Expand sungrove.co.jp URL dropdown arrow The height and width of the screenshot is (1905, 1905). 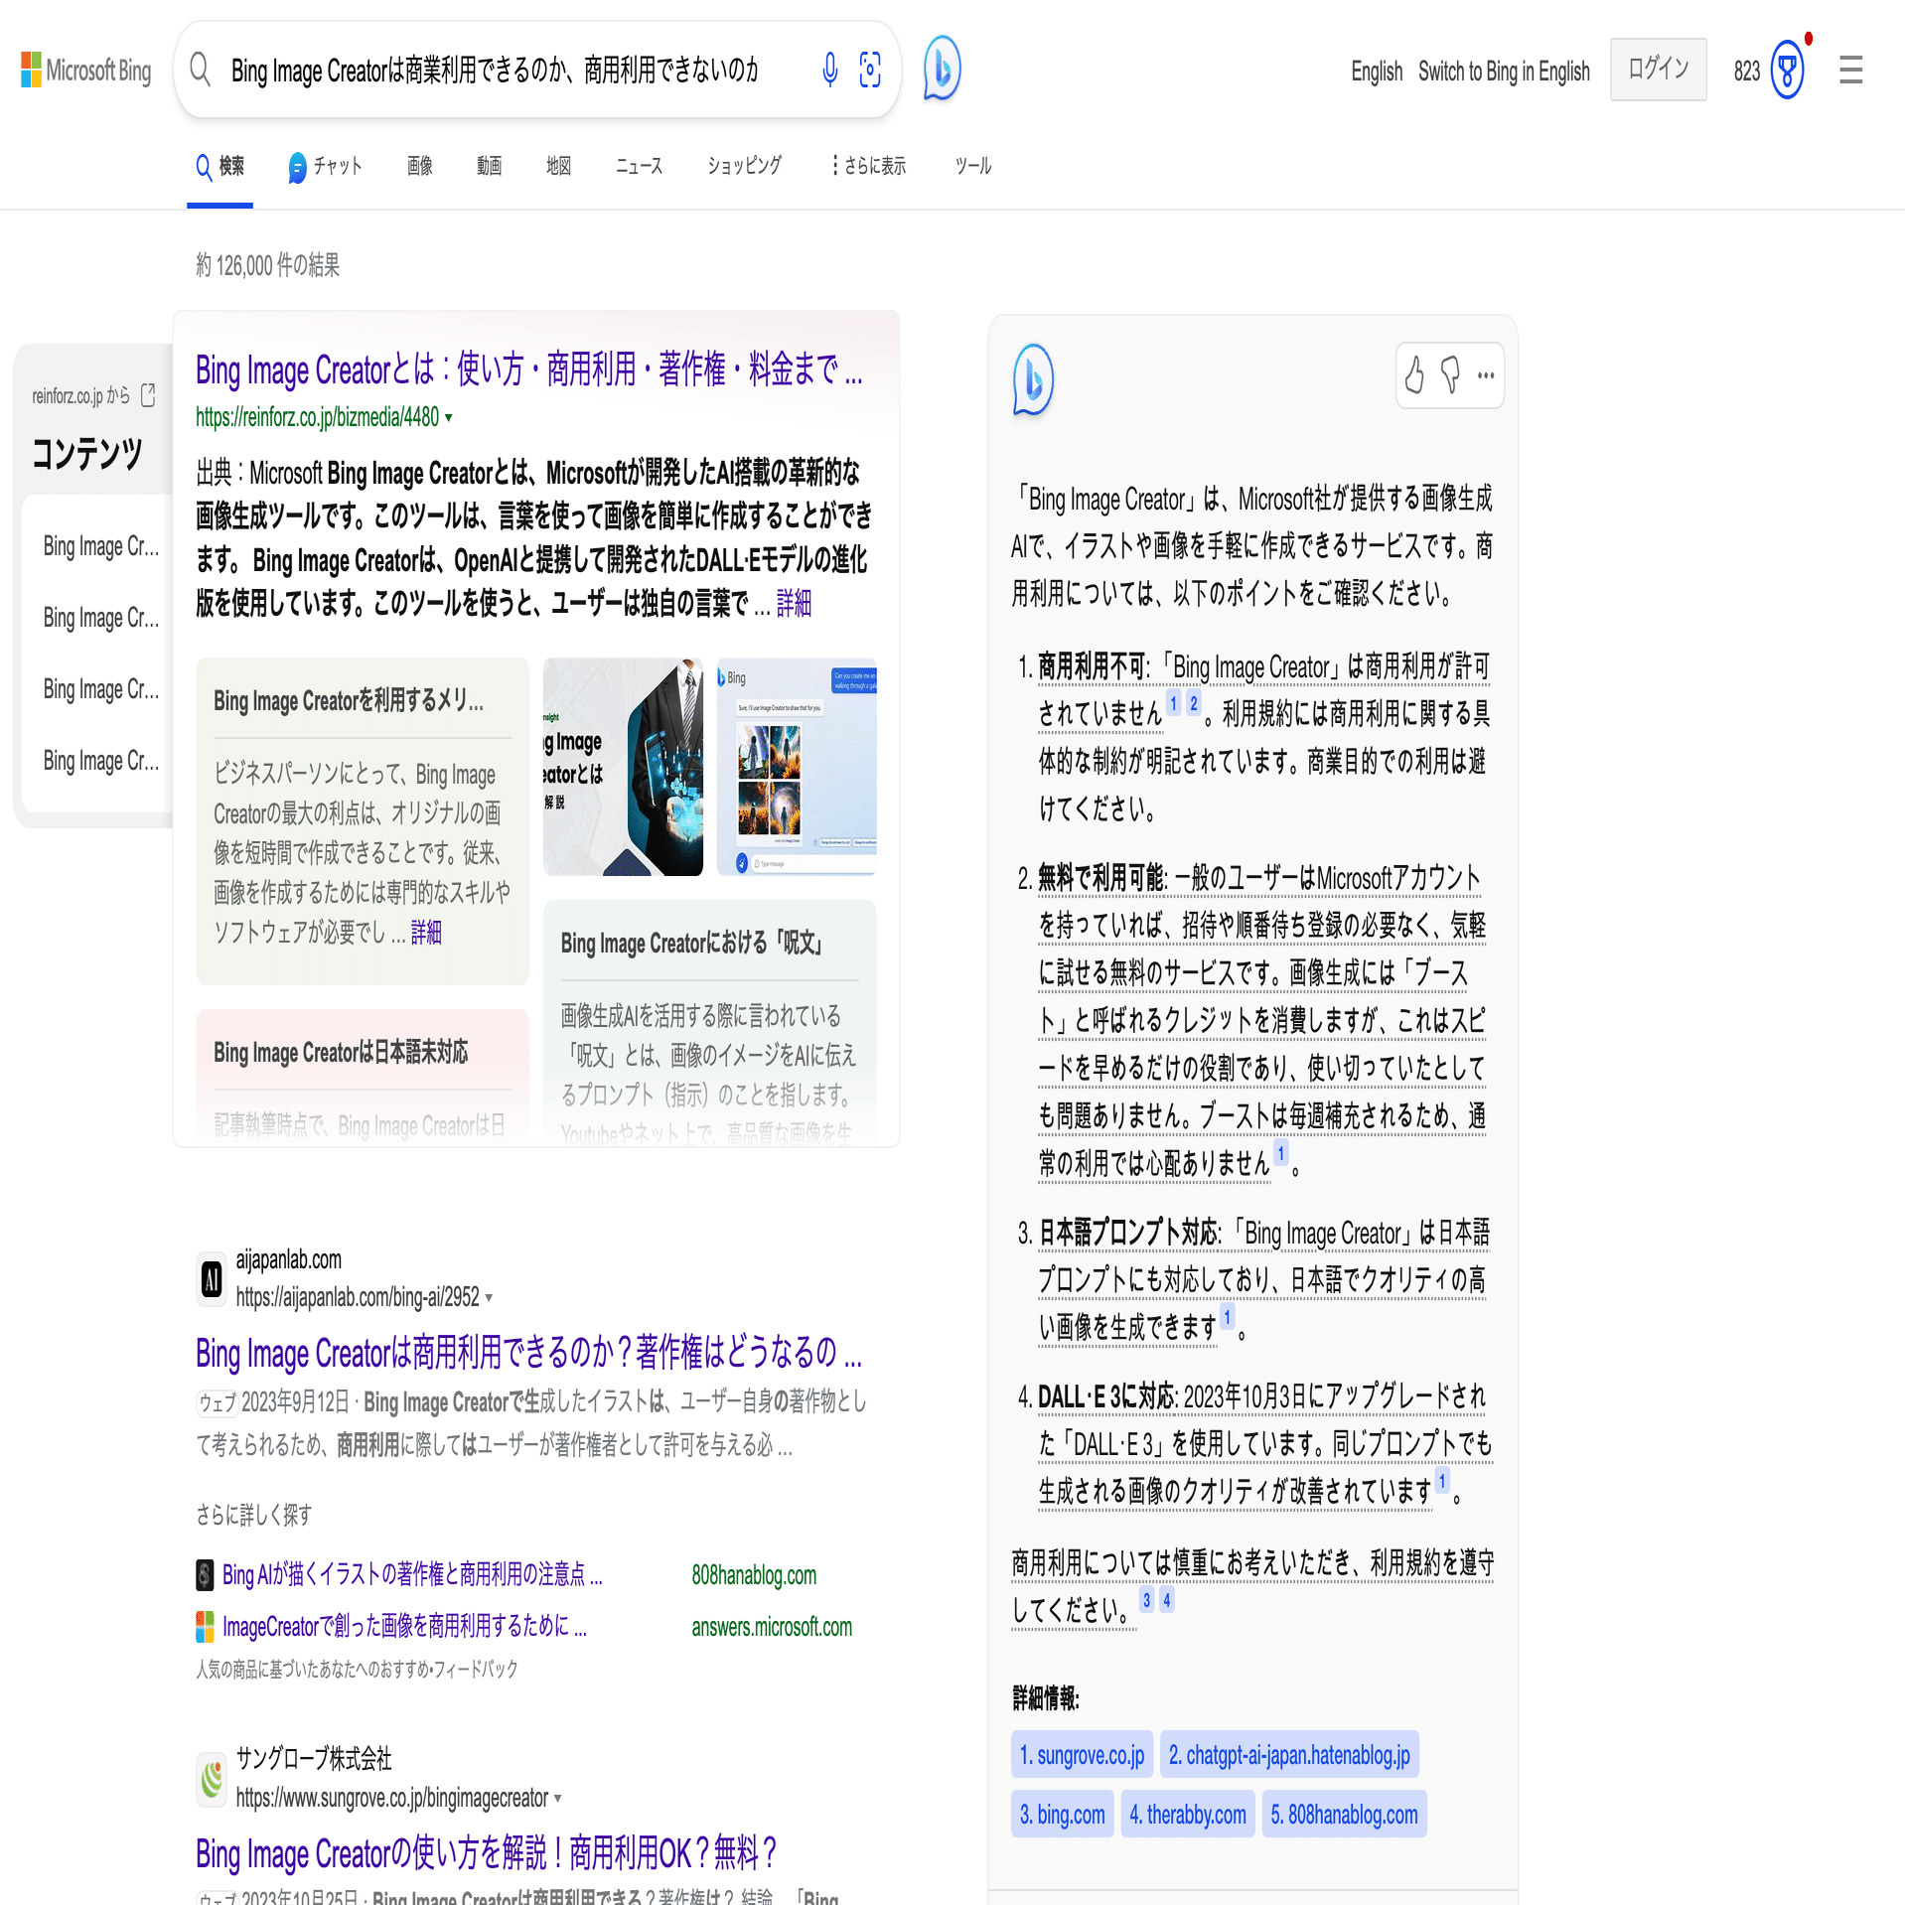[557, 1799]
